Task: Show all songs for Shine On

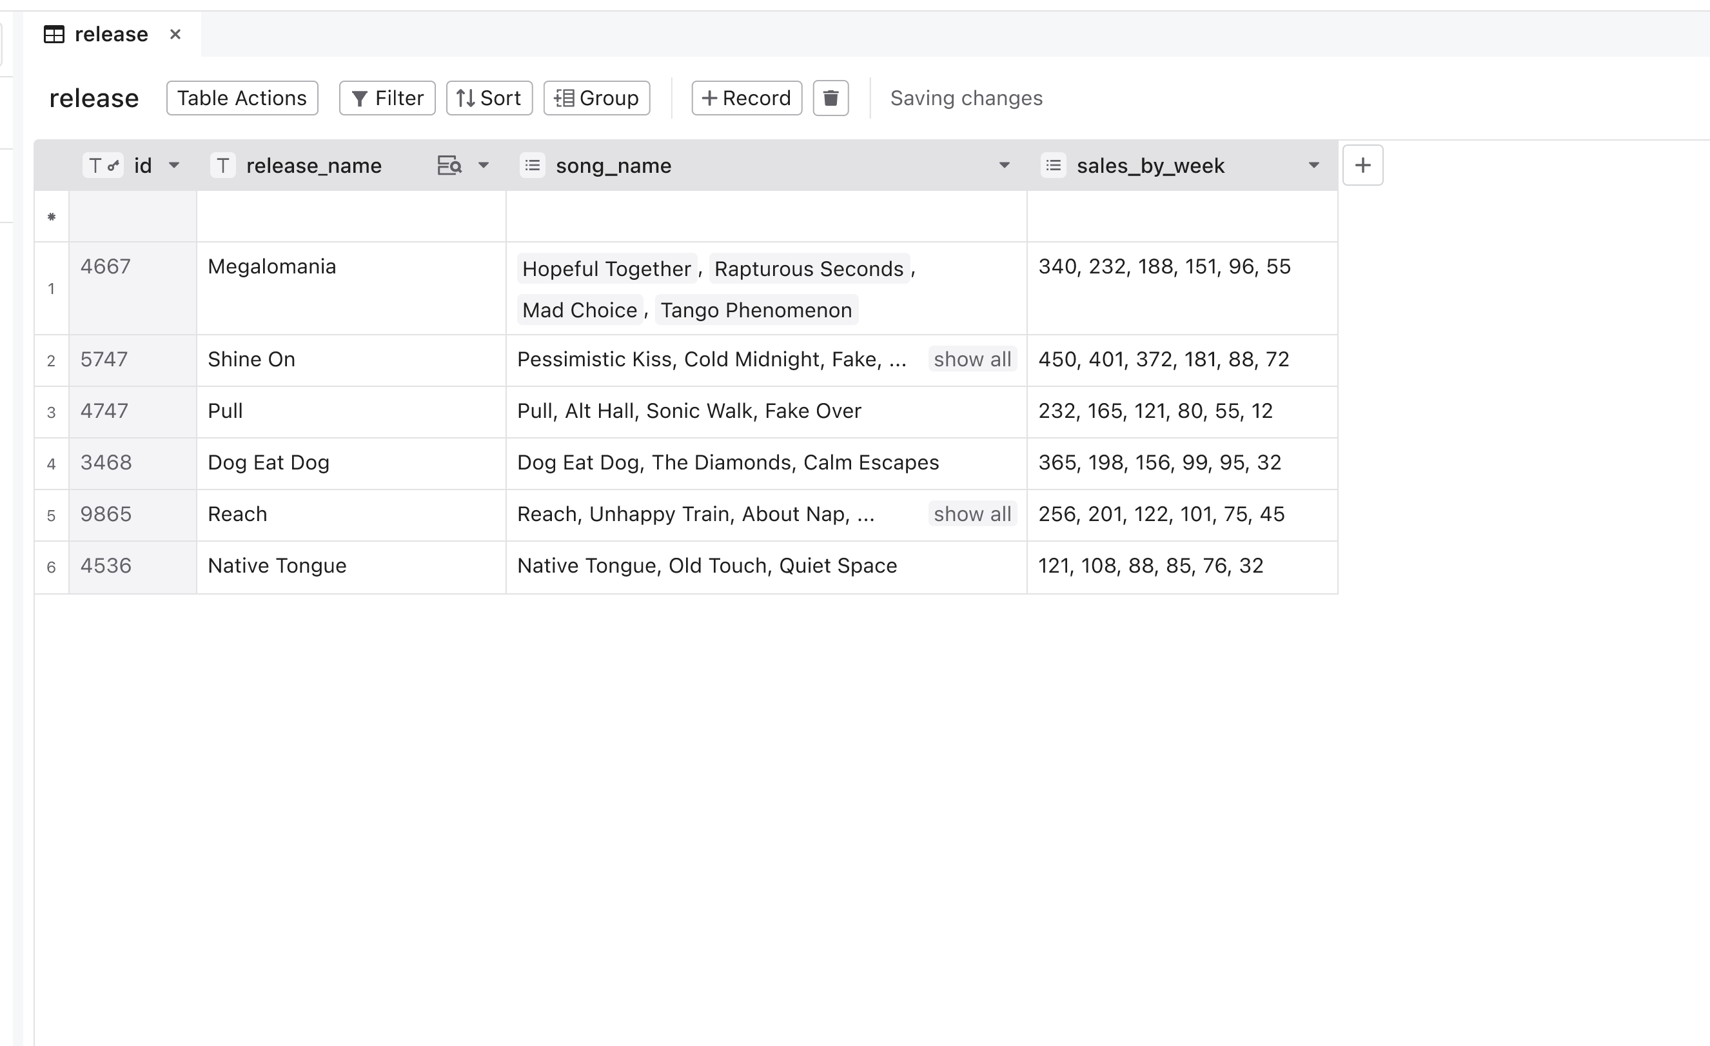Action: click(972, 359)
